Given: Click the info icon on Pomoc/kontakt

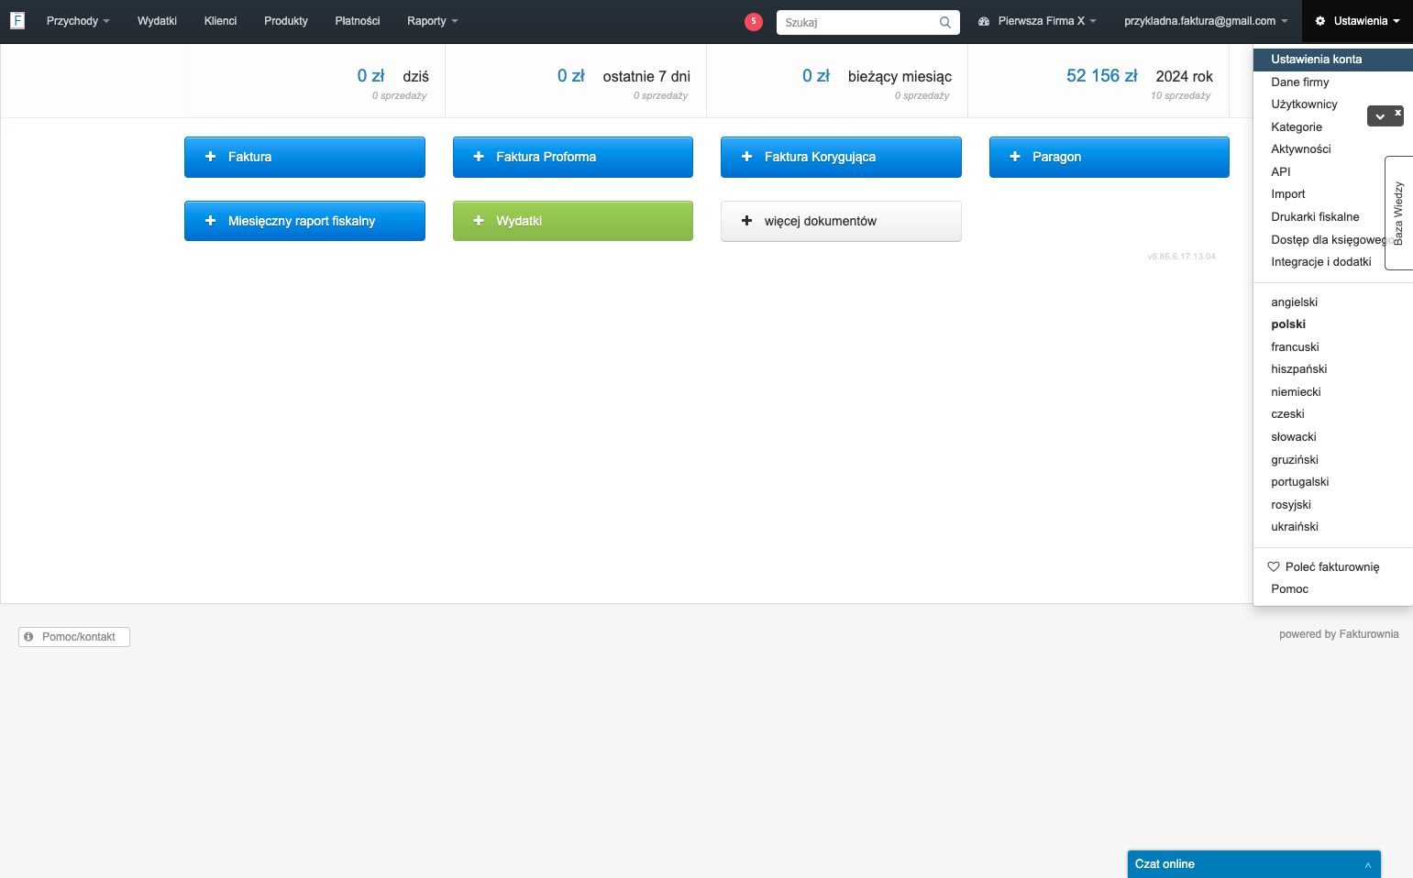Looking at the screenshot, I should point(28,636).
